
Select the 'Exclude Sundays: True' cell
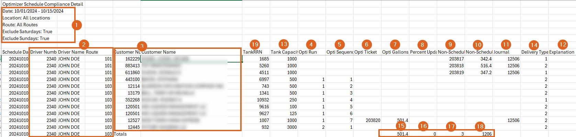pos(26,38)
